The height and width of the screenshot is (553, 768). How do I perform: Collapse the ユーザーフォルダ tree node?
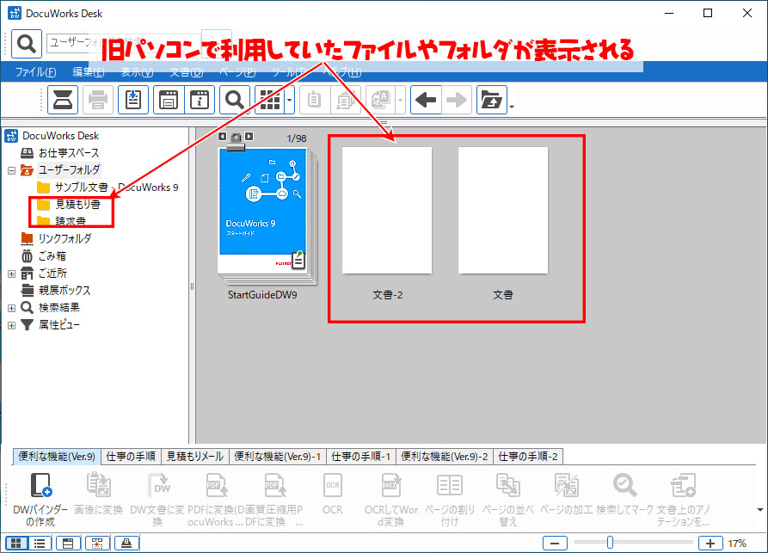[x=12, y=170]
